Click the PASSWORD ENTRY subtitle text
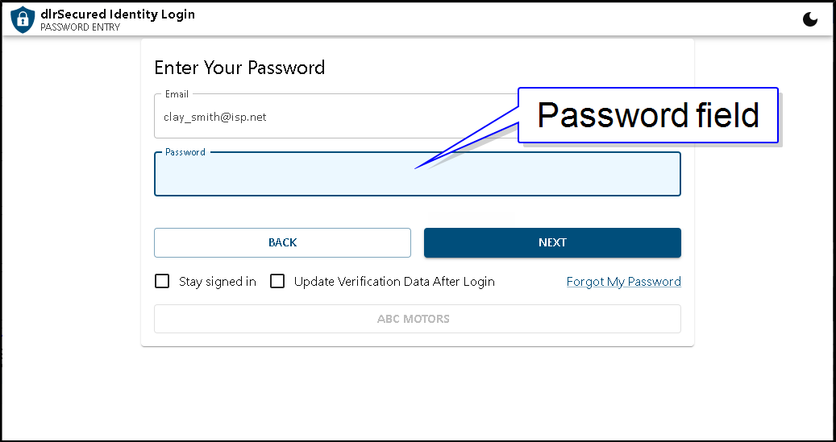Image resolution: width=836 pixels, height=442 pixels. [80, 27]
